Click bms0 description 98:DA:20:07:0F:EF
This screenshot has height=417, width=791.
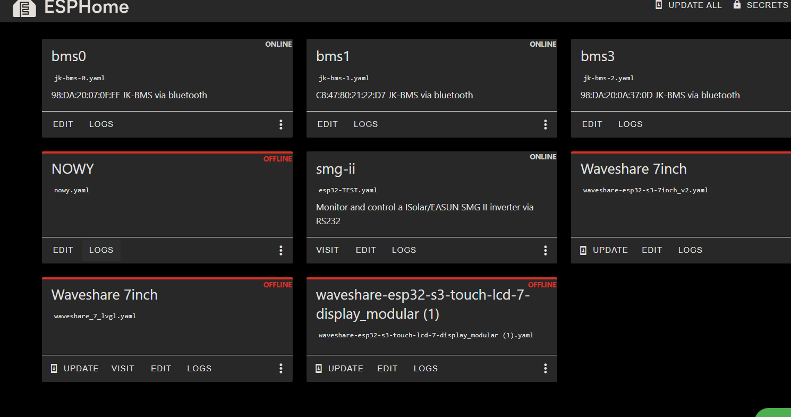click(129, 95)
